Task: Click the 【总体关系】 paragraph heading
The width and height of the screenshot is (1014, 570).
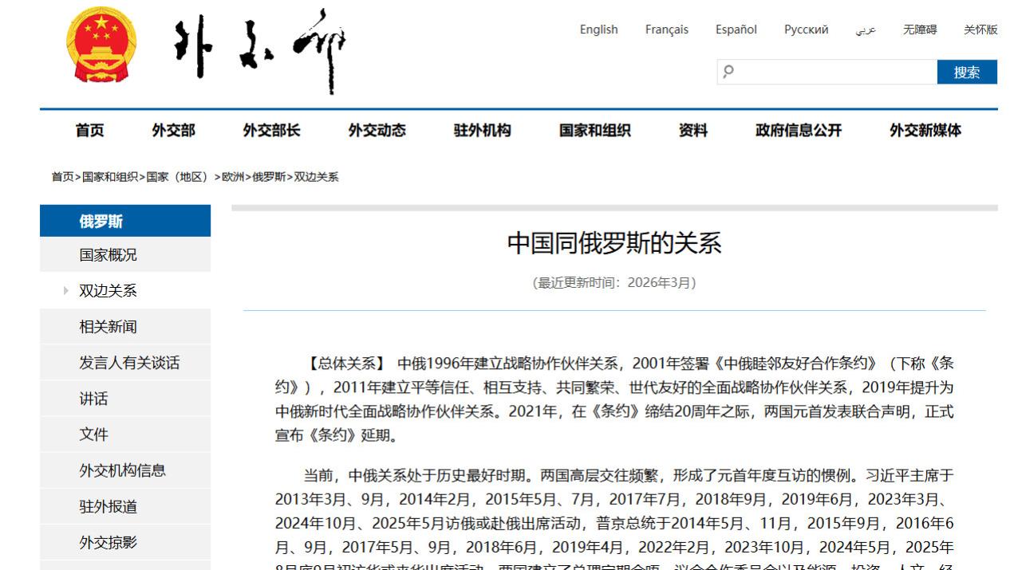Action: tap(346, 364)
